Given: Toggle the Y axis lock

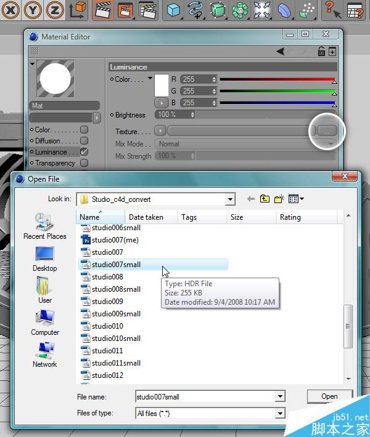Looking at the screenshot, I should point(33,10).
